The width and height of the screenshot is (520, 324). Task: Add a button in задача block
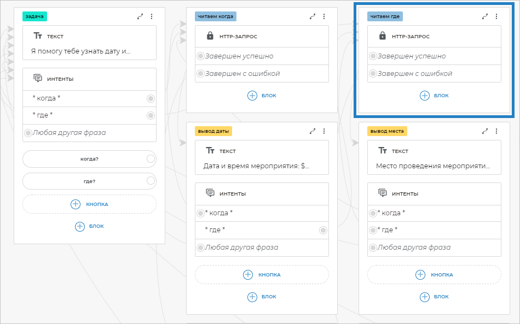(x=89, y=204)
